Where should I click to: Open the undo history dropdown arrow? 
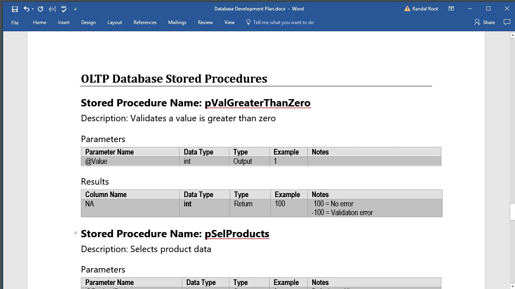(x=32, y=9)
